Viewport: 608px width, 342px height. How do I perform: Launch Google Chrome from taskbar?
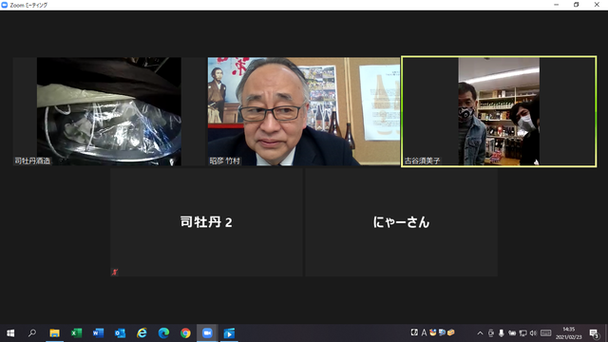185,333
